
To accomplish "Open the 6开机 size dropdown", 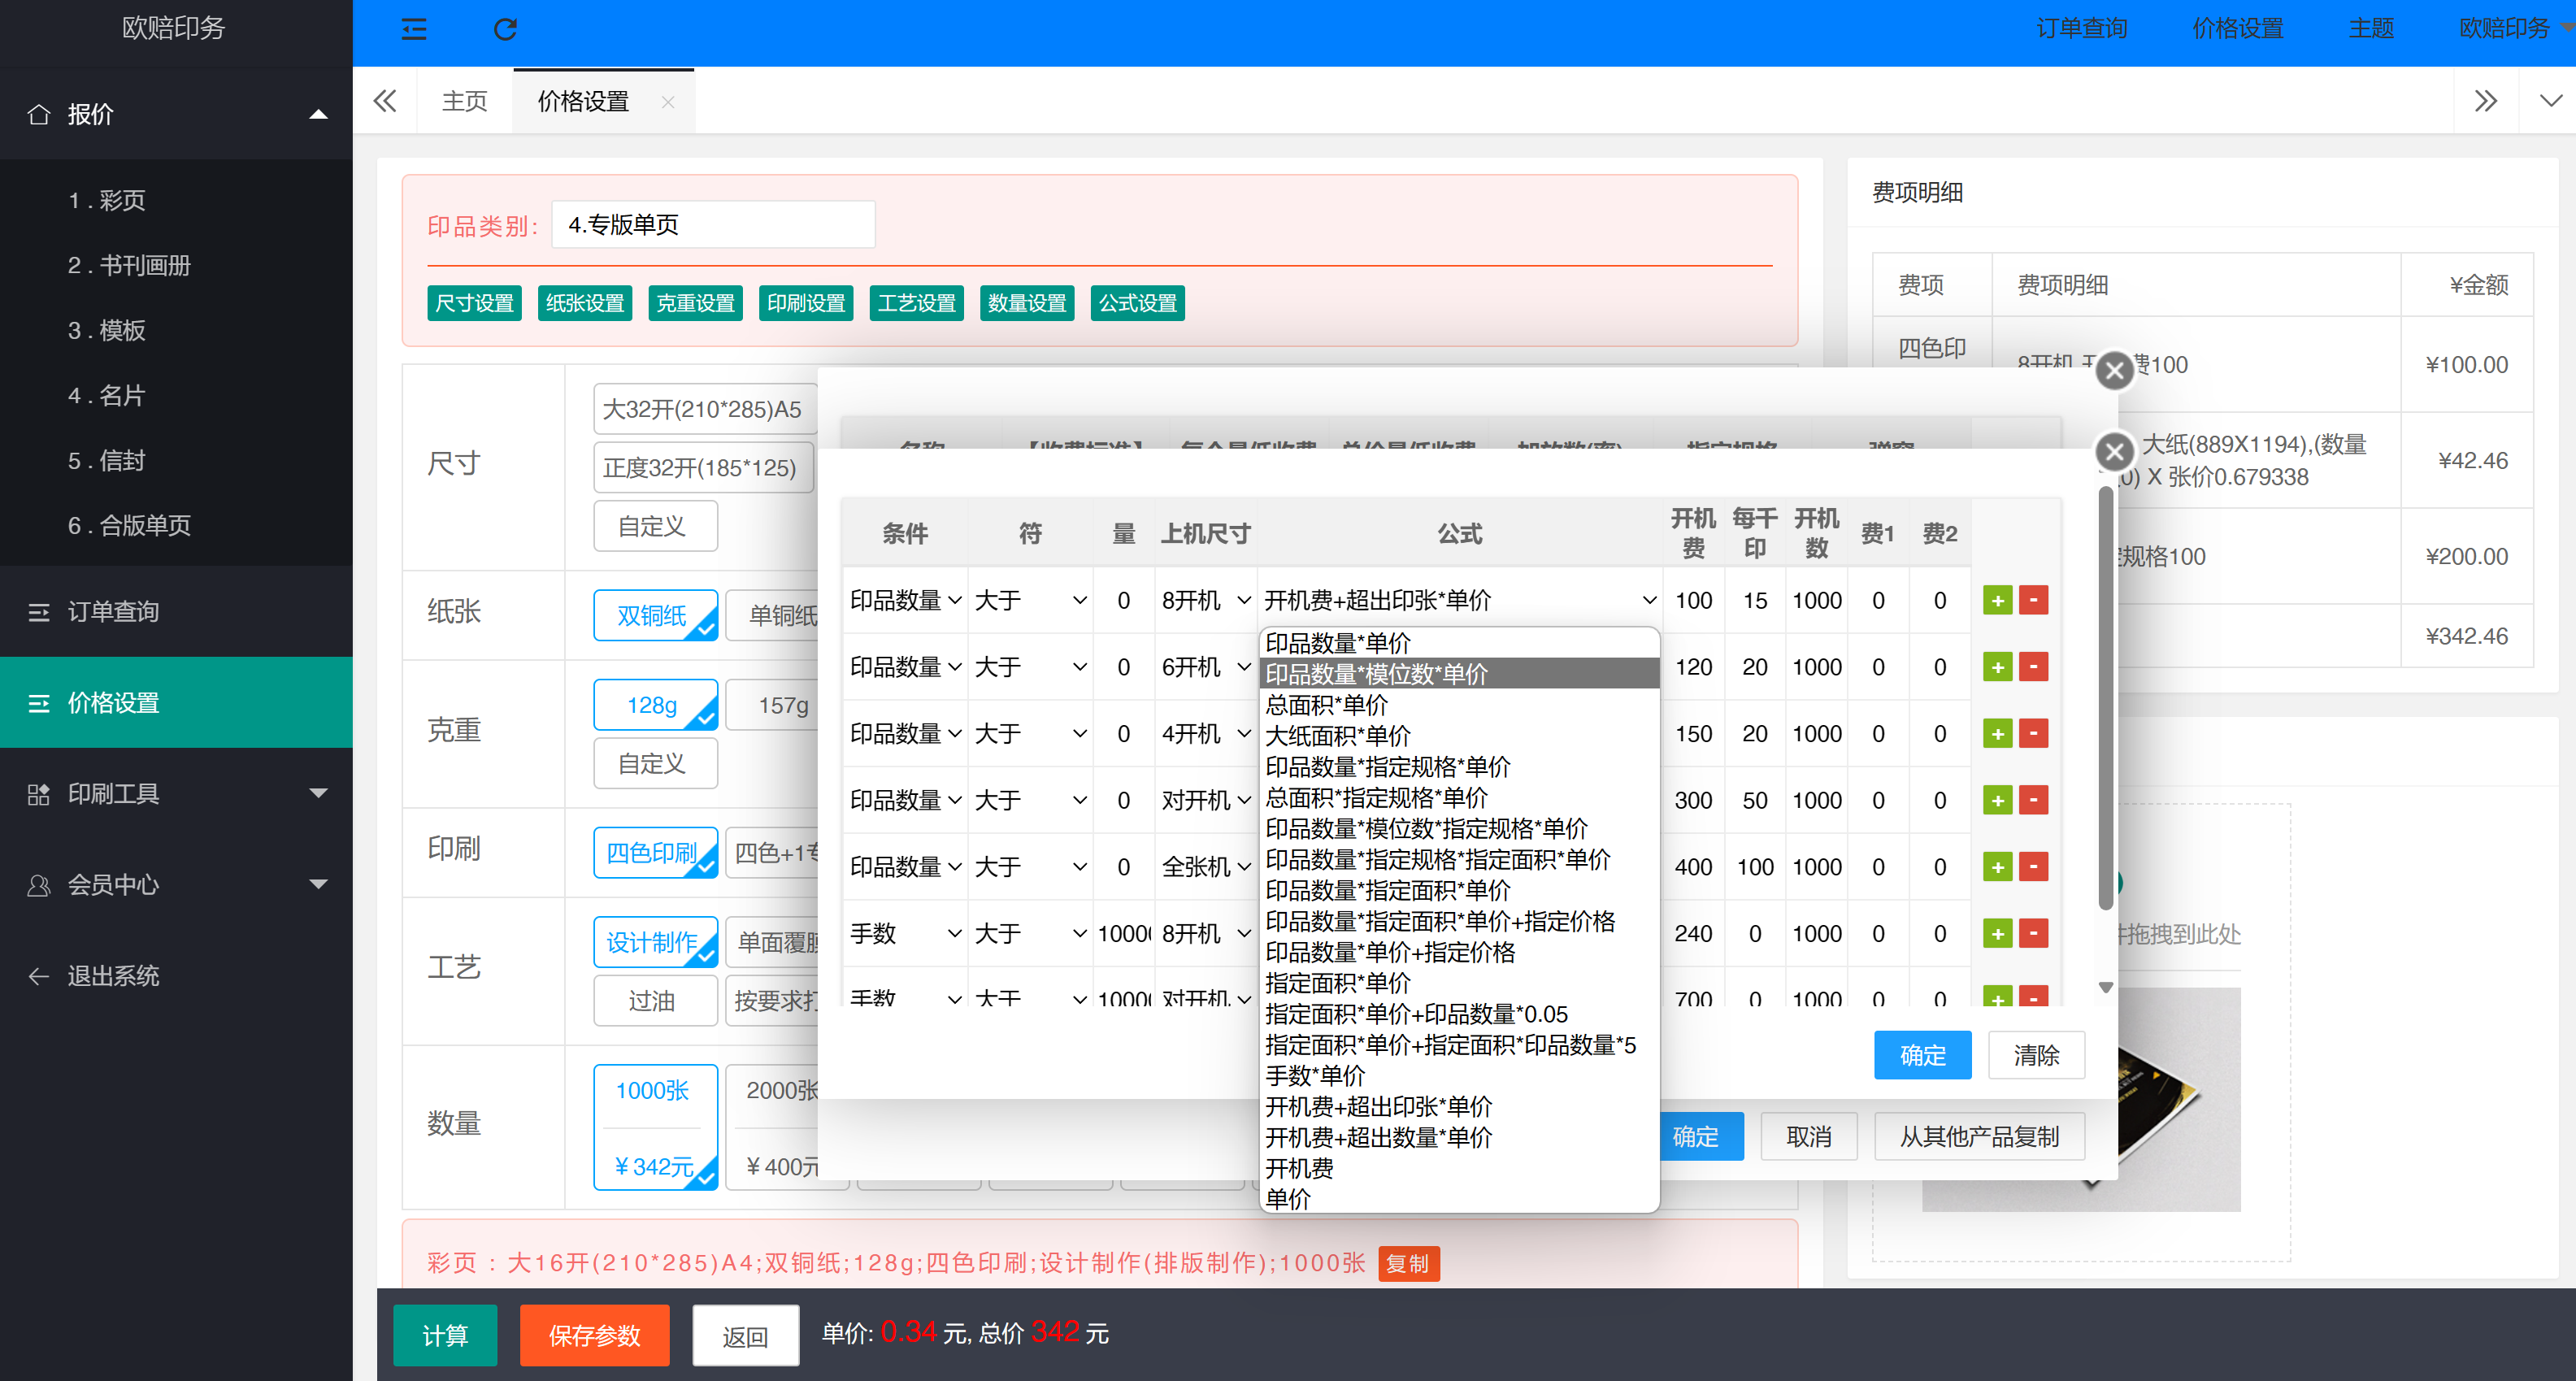I will [1205, 667].
